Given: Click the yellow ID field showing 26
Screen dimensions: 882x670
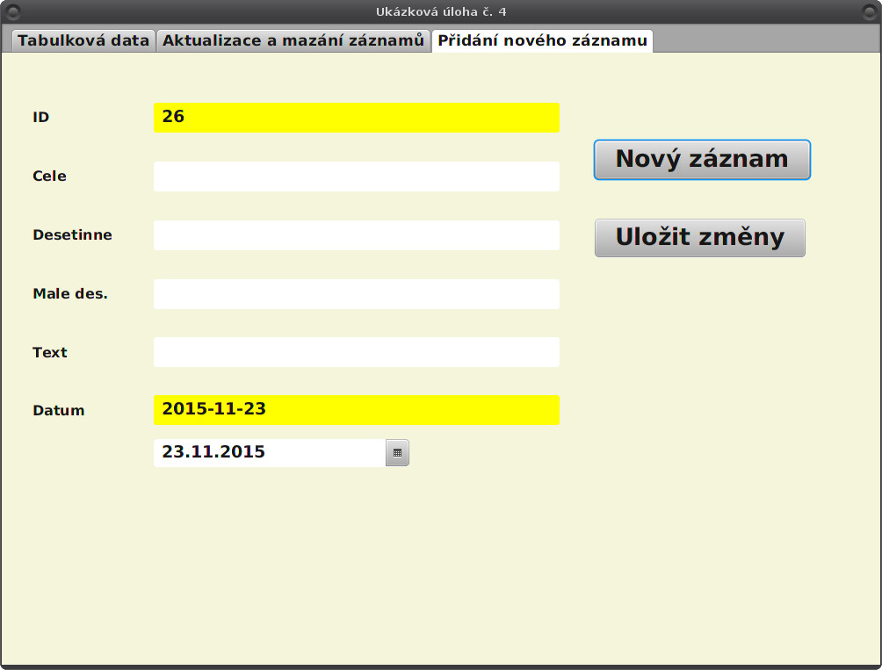Looking at the screenshot, I should (357, 117).
